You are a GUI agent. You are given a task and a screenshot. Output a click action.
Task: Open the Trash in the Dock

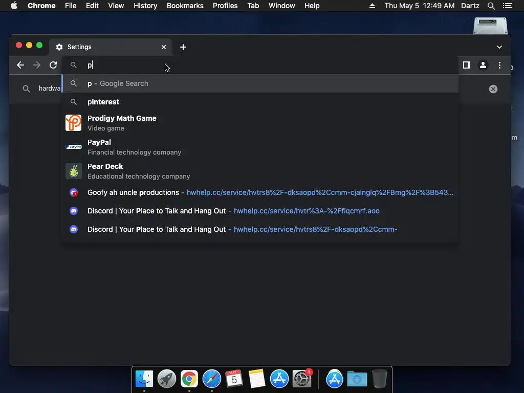click(379, 379)
